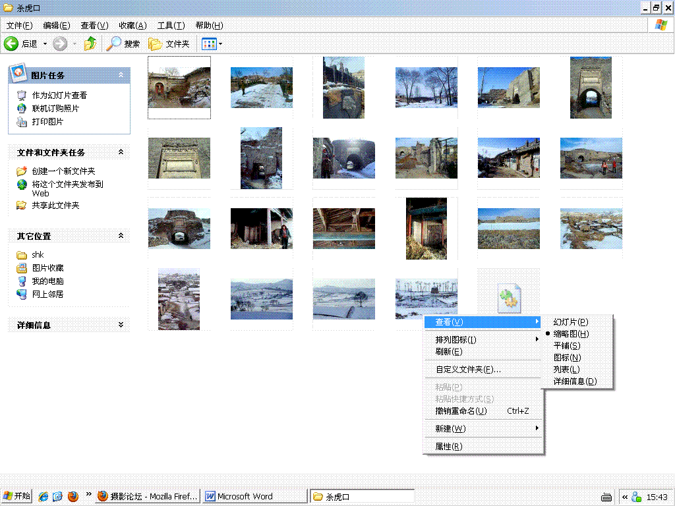Select the aerial snowy village portrait thumbnail
This screenshot has width=675, height=506.
pos(179,299)
